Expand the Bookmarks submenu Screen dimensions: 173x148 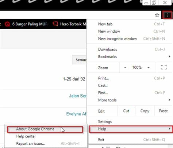(x=130, y=57)
